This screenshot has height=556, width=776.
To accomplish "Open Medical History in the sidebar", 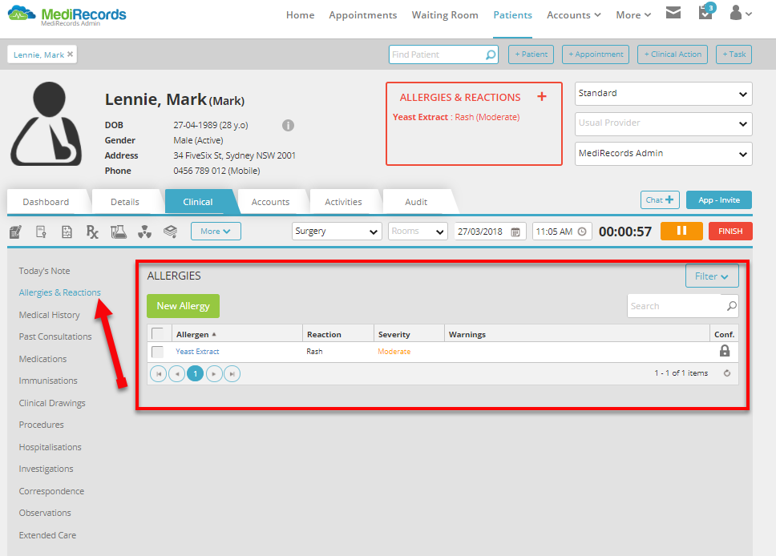I will point(49,315).
